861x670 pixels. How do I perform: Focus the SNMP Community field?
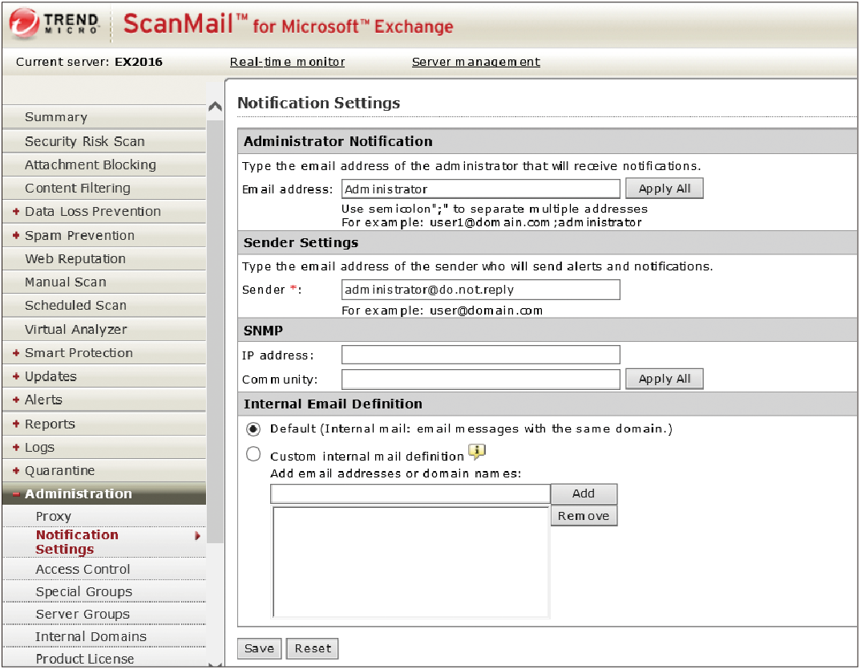pos(480,380)
